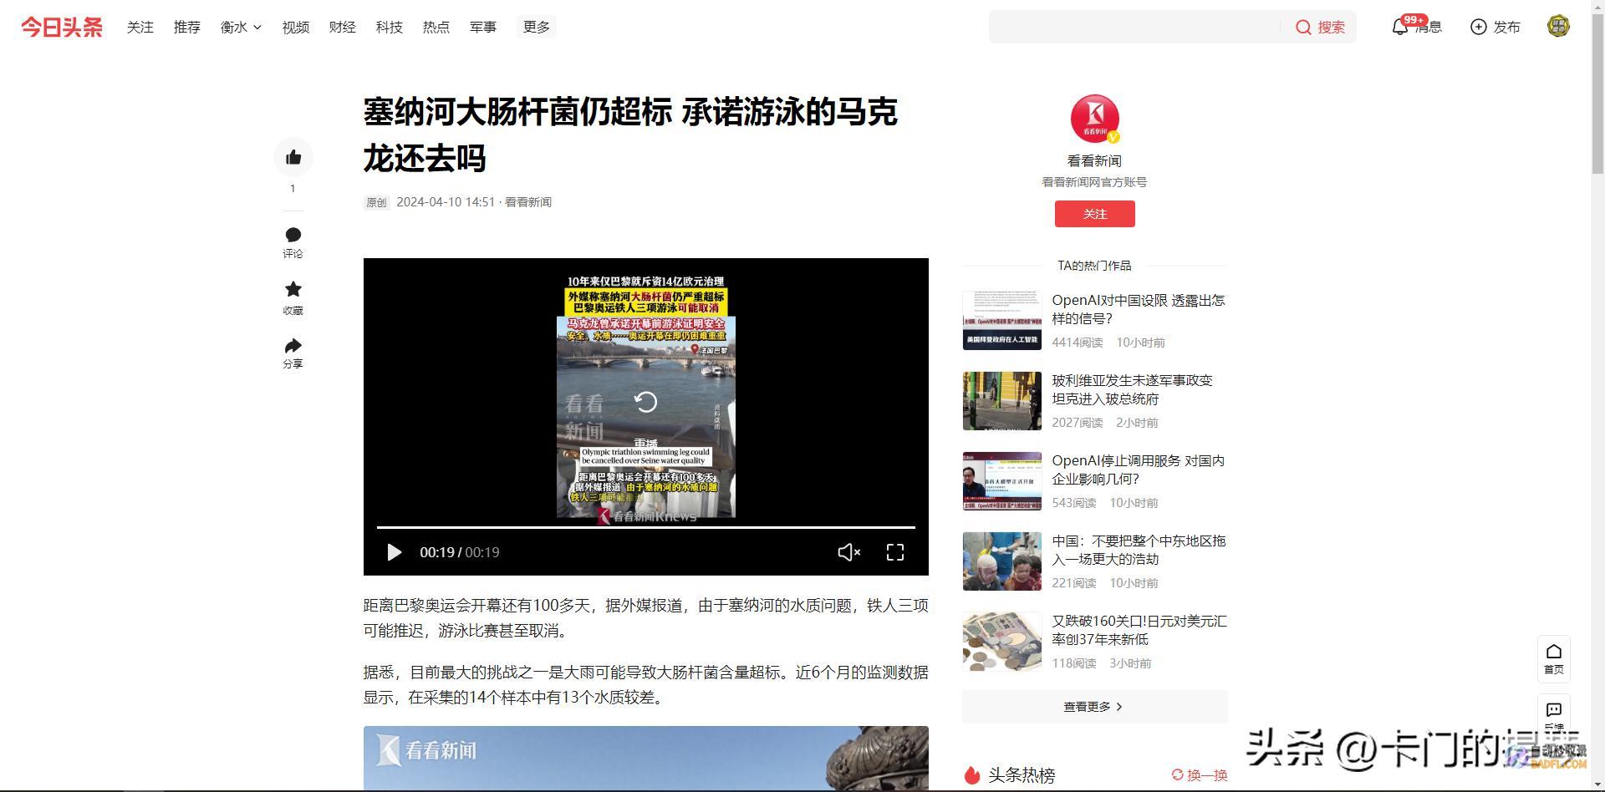Open article OpenAI对中国设限
The image size is (1605, 792).
tap(1139, 309)
